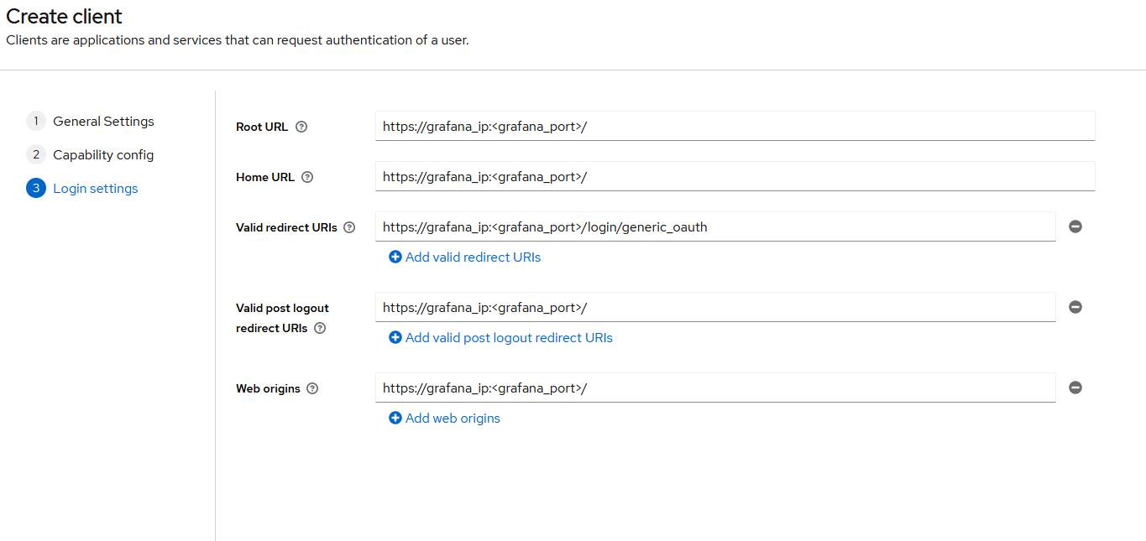Screen dimensions: 1146x541
Task: Go to Capability config step
Action: (x=103, y=155)
